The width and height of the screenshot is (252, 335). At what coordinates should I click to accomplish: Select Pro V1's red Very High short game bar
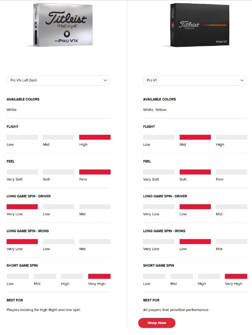point(236,277)
